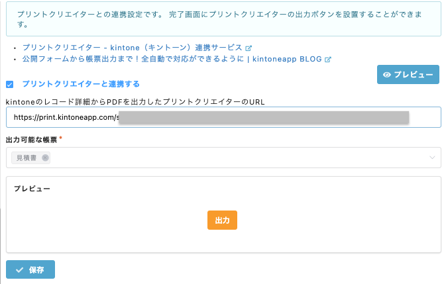
Task: Select the 見積書 chip in the dropdown
Action: [27, 158]
